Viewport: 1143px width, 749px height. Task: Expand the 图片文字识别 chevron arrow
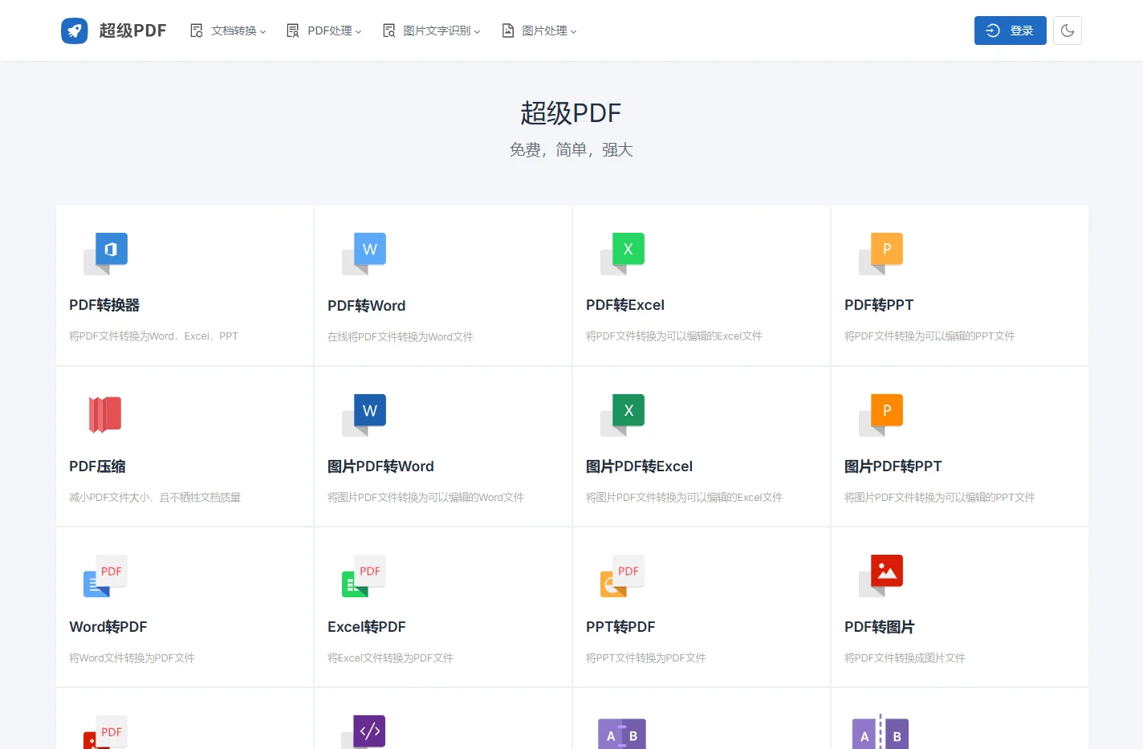477,31
